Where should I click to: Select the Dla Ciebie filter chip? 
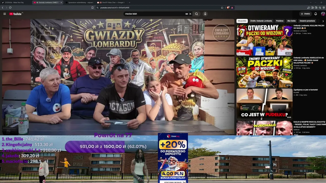(x=291, y=21)
